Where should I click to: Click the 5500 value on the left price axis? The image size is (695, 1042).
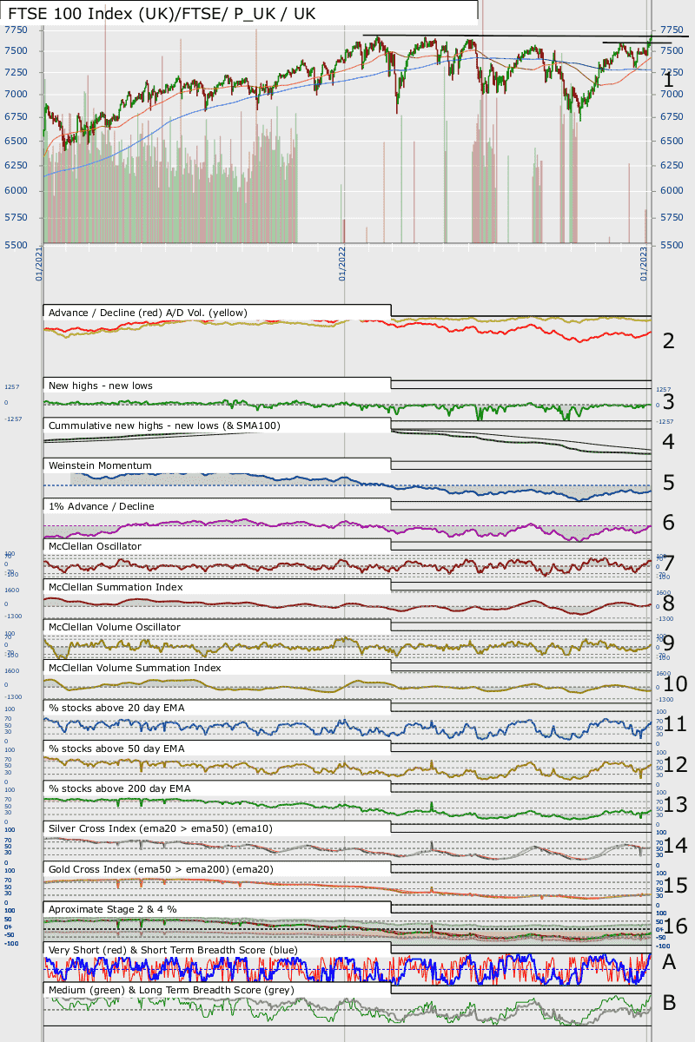click(17, 247)
